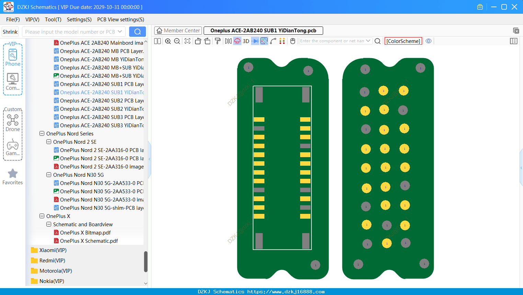Open the [ColorScheme] settings

403,41
